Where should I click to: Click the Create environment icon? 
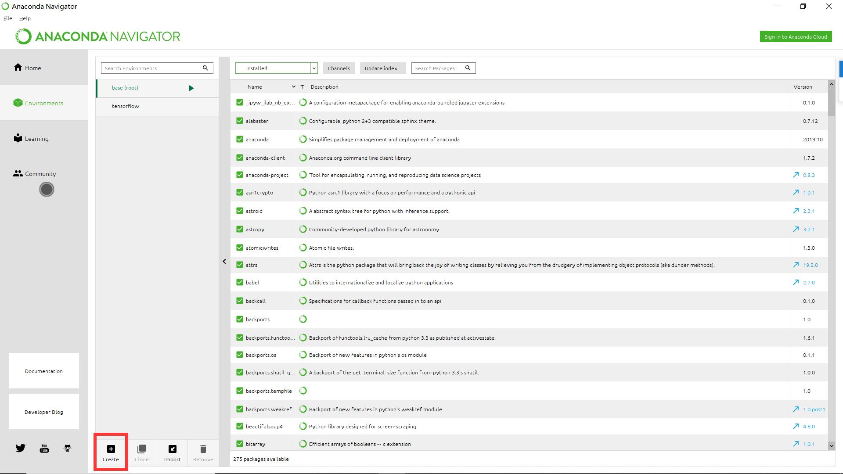[111, 449]
